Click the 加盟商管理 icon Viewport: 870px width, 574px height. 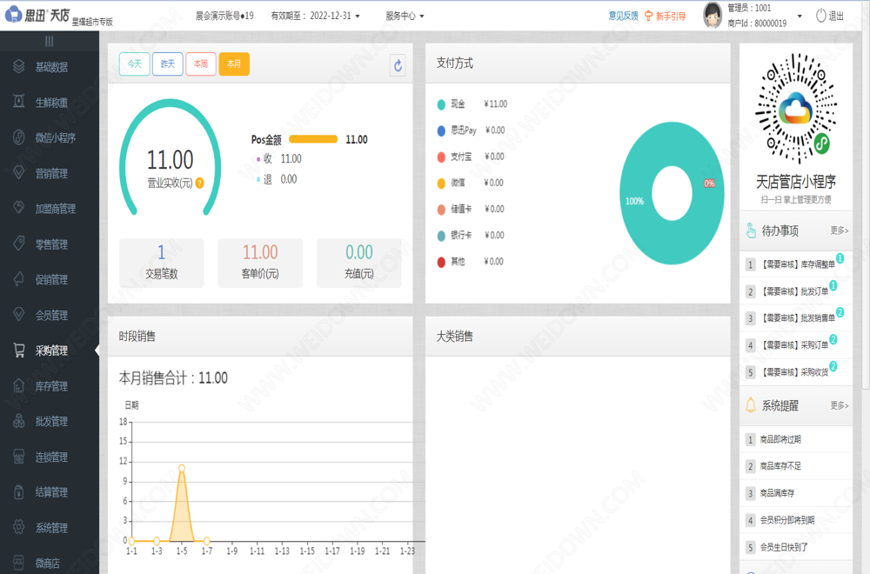point(19,209)
